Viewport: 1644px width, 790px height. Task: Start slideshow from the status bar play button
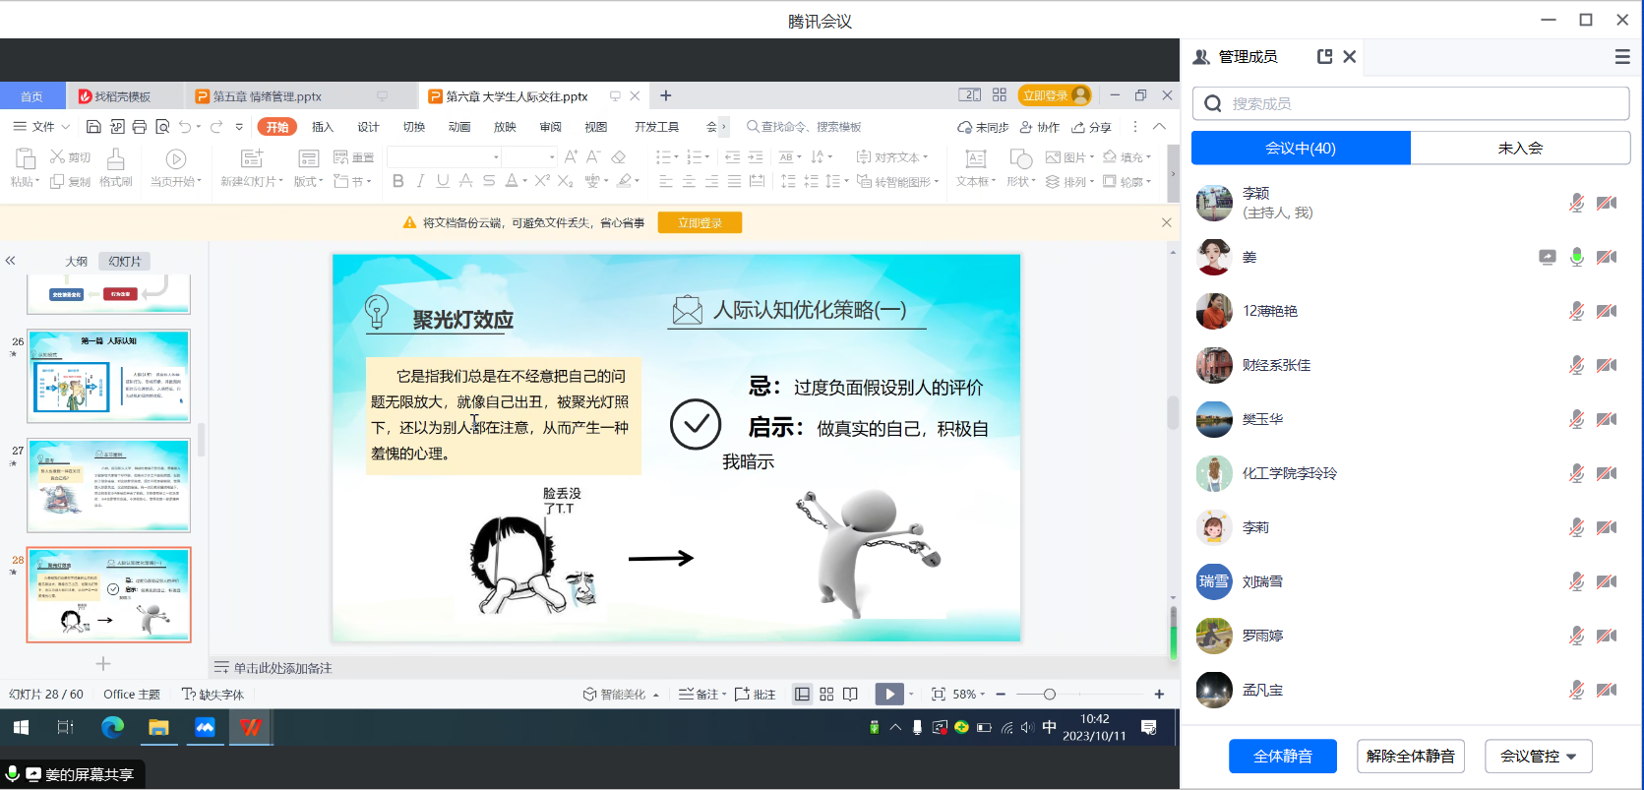click(889, 695)
